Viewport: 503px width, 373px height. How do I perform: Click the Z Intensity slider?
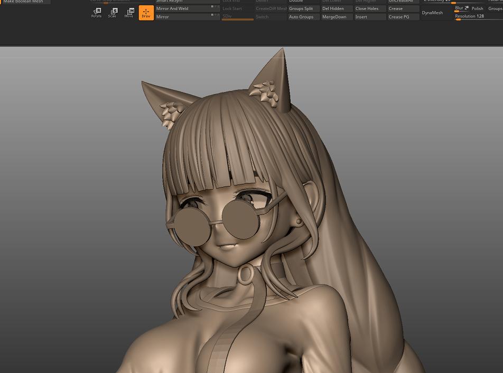(x=453, y=2)
